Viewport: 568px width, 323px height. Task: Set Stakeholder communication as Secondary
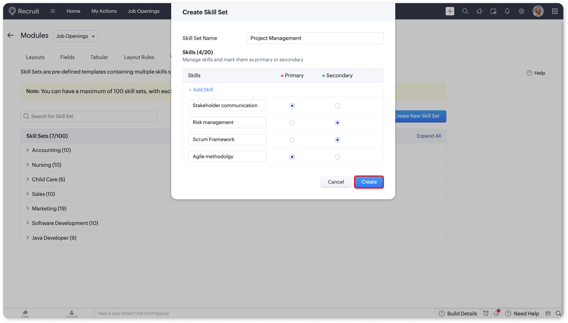[337, 106]
